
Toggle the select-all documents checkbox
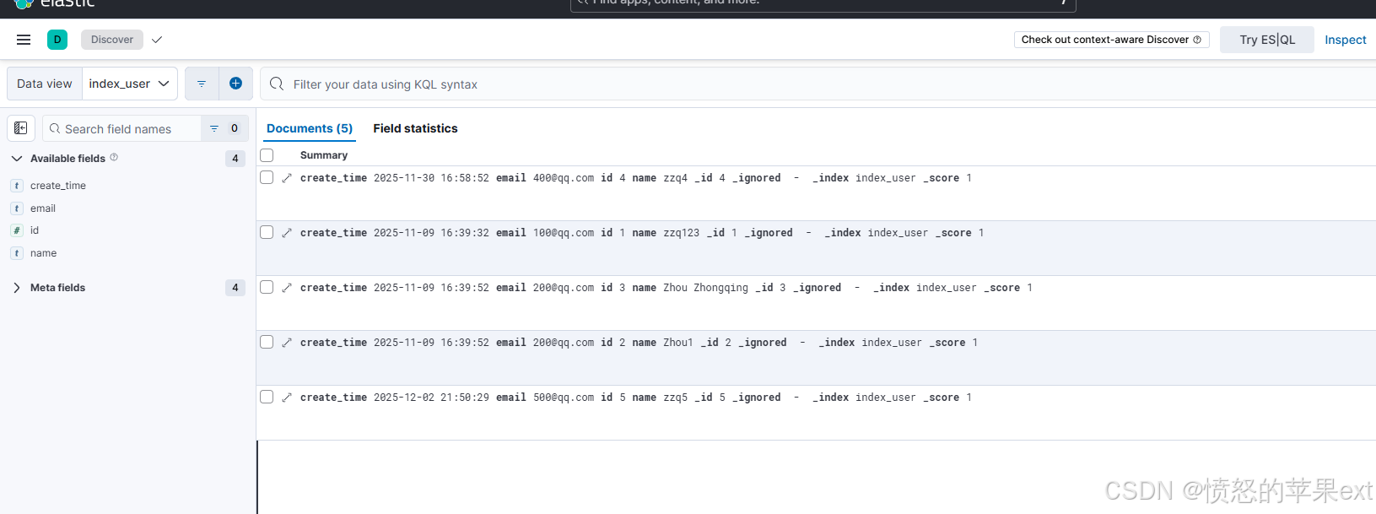267,155
